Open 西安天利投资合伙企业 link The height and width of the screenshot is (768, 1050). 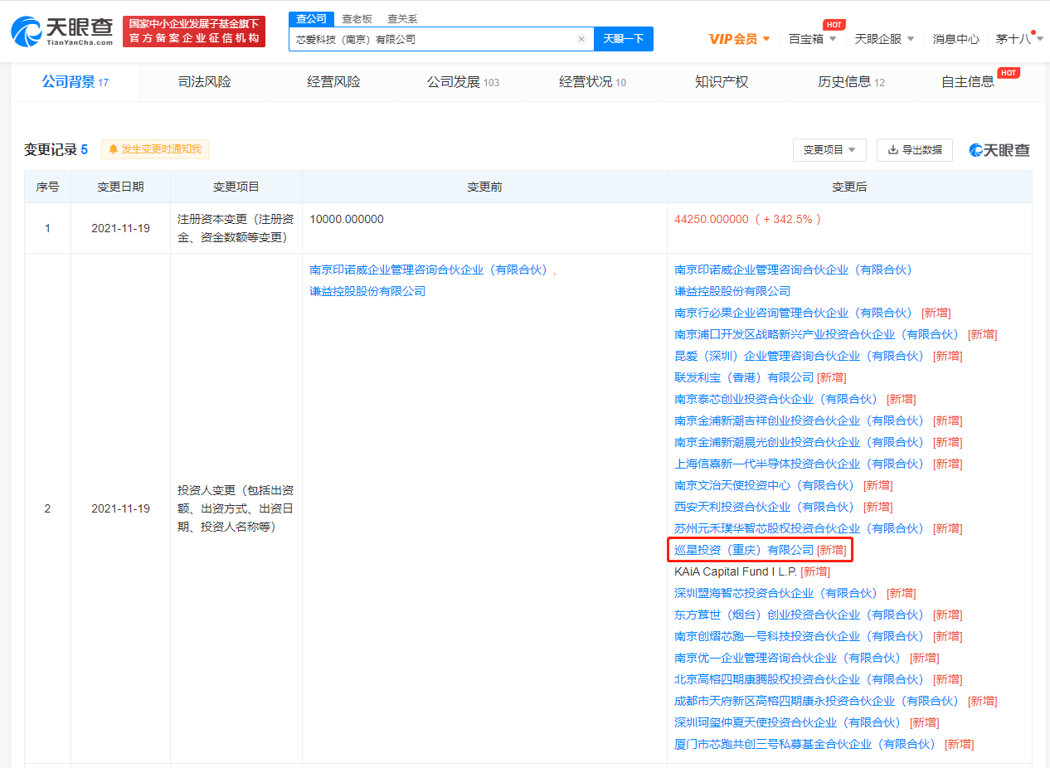coord(766,507)
